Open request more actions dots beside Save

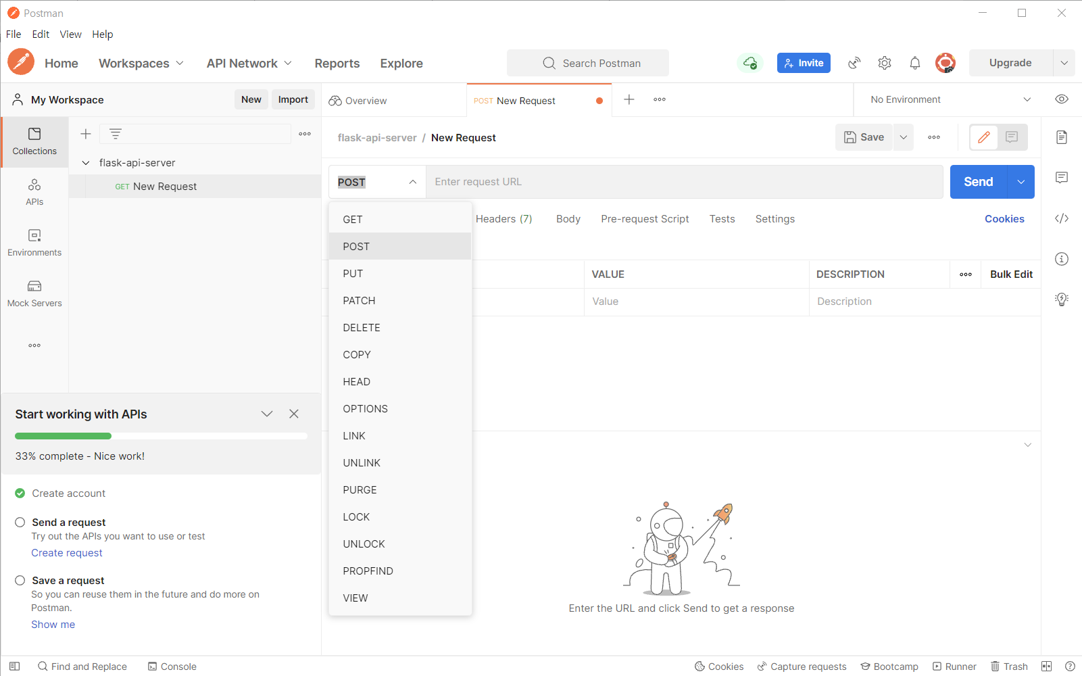(934, 137)
